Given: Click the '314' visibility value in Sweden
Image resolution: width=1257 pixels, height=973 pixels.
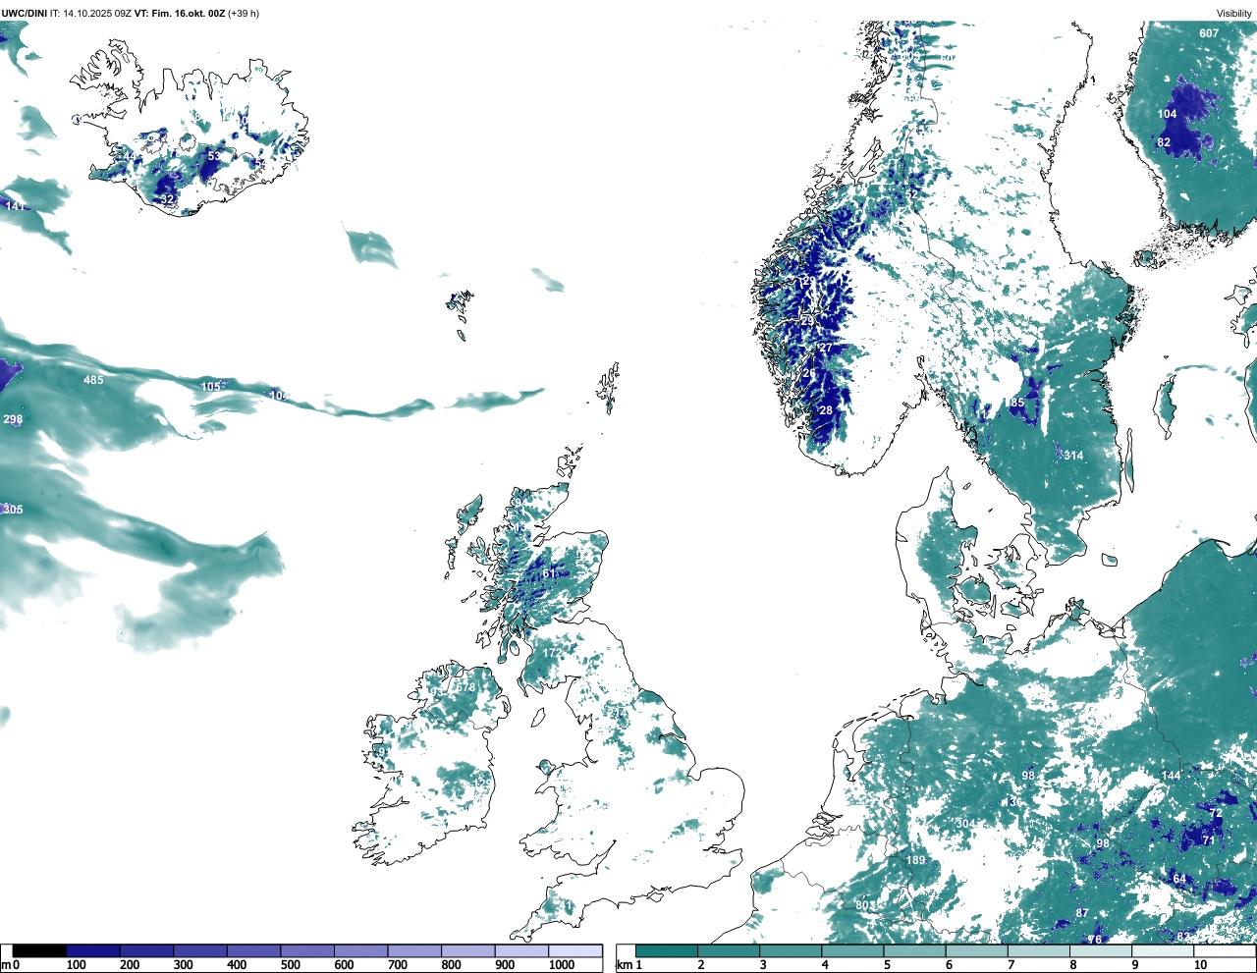Looking at the screenshot, I should pyautogui.click(x=1073, y=456).
